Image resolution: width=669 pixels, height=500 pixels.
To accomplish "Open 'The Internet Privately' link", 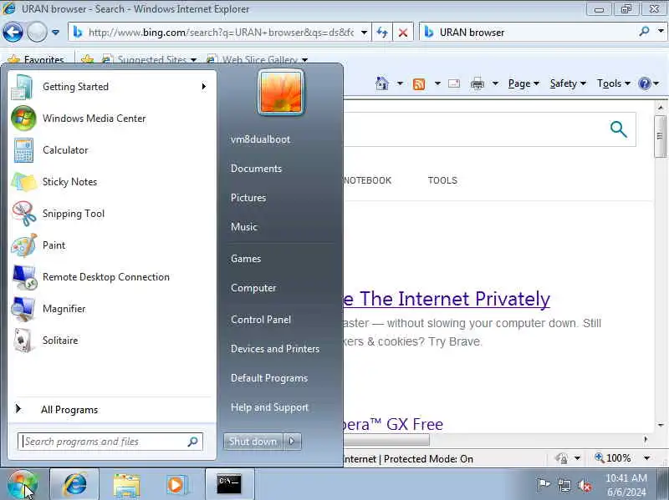I will pos(447,299).
